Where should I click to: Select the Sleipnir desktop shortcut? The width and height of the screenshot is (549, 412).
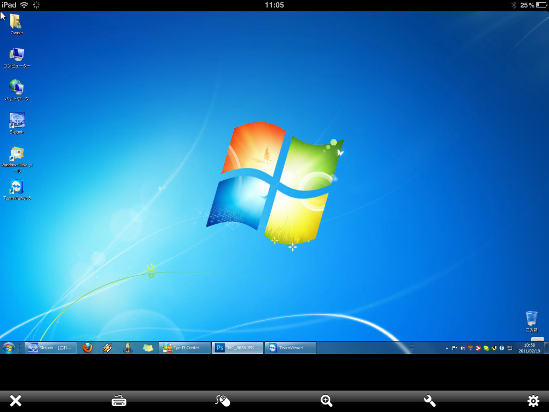coord(17,123)
